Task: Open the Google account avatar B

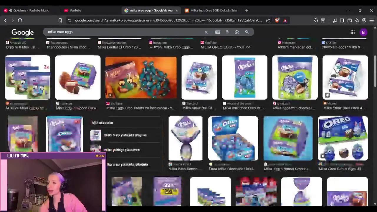Action: [x=363, y=32]
